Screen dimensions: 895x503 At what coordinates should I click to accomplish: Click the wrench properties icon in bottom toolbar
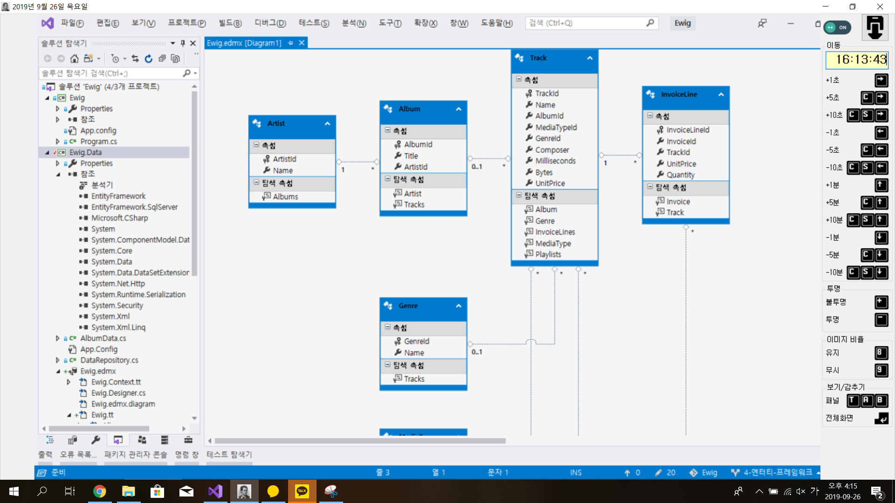click(x=96, y=440)
